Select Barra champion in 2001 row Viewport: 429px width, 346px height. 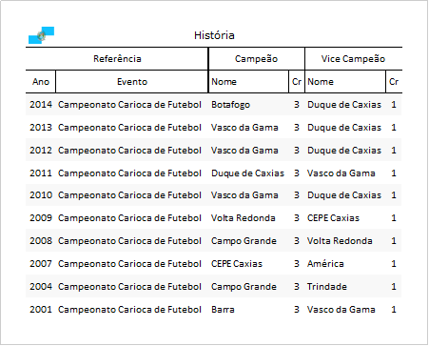(223, 310)
